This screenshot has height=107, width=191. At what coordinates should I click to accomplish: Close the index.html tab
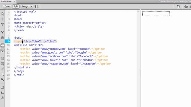pyautogui.click(x=15, y=1)
